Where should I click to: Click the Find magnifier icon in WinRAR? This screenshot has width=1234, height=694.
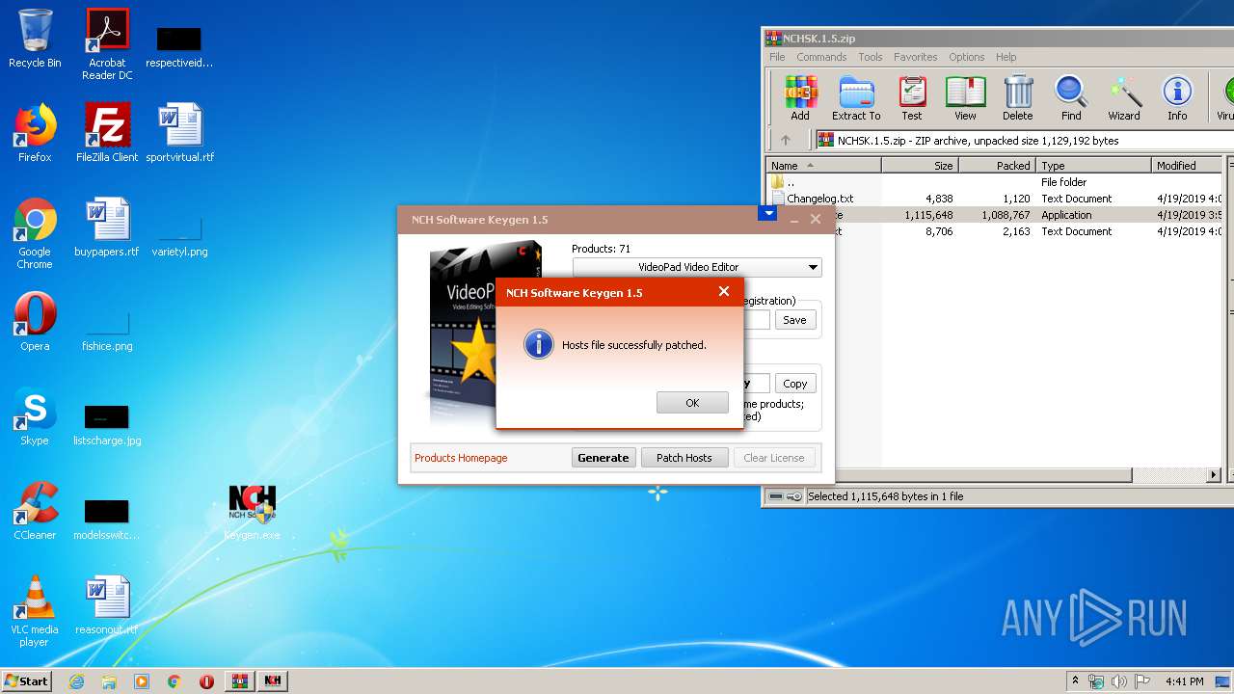1071,98
